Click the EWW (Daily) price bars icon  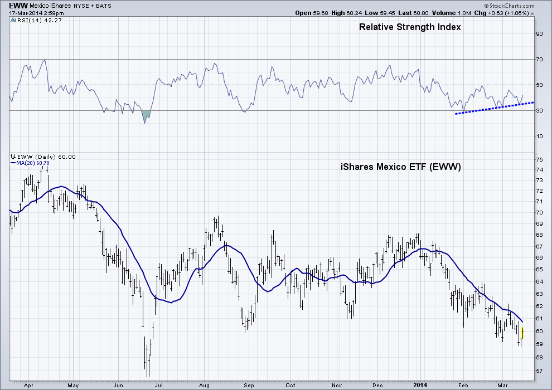click(x=13, y=157)
